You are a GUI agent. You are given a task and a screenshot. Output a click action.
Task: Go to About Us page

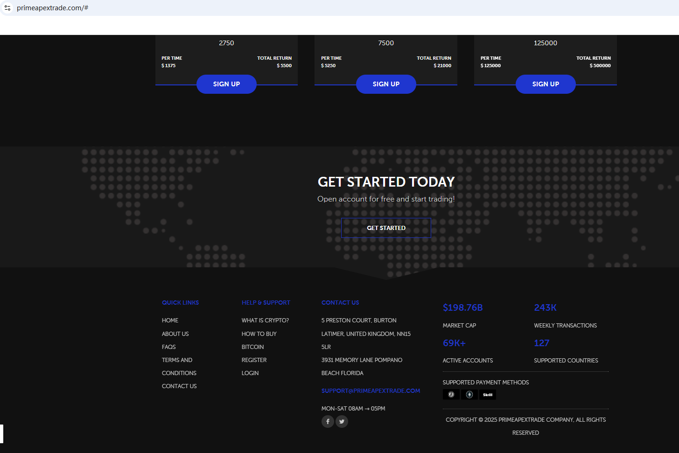[x=175, y=334]
